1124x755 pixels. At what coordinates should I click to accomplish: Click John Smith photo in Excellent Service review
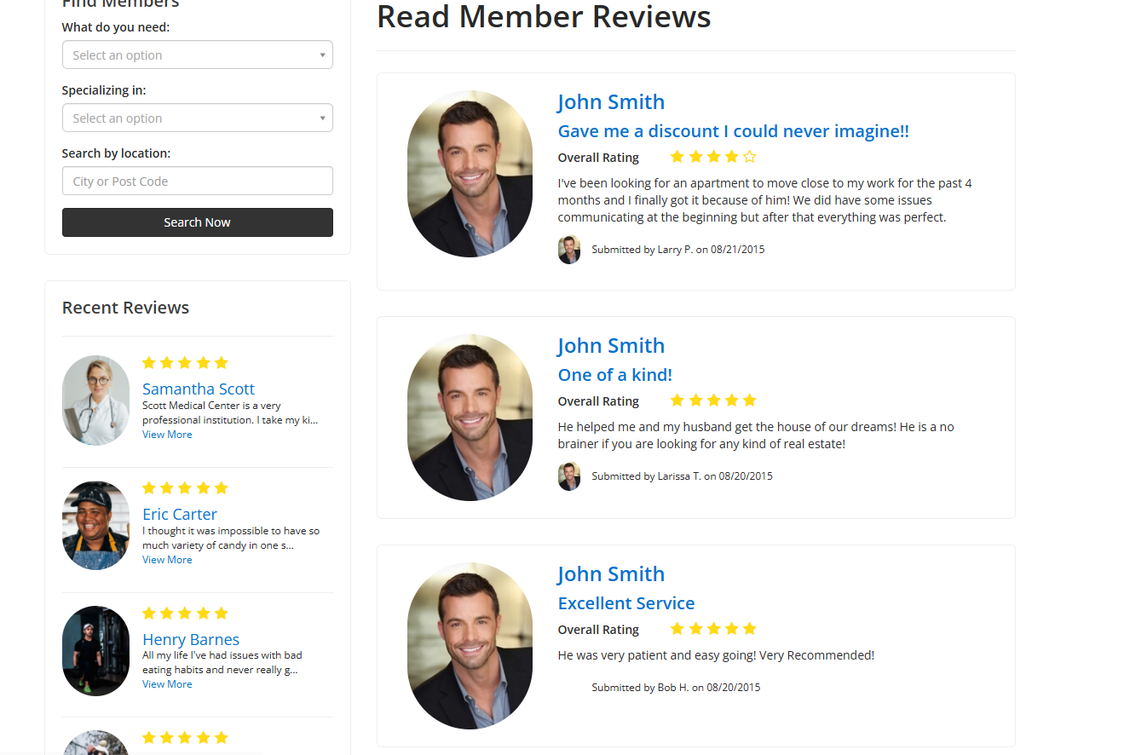[470, 646]
